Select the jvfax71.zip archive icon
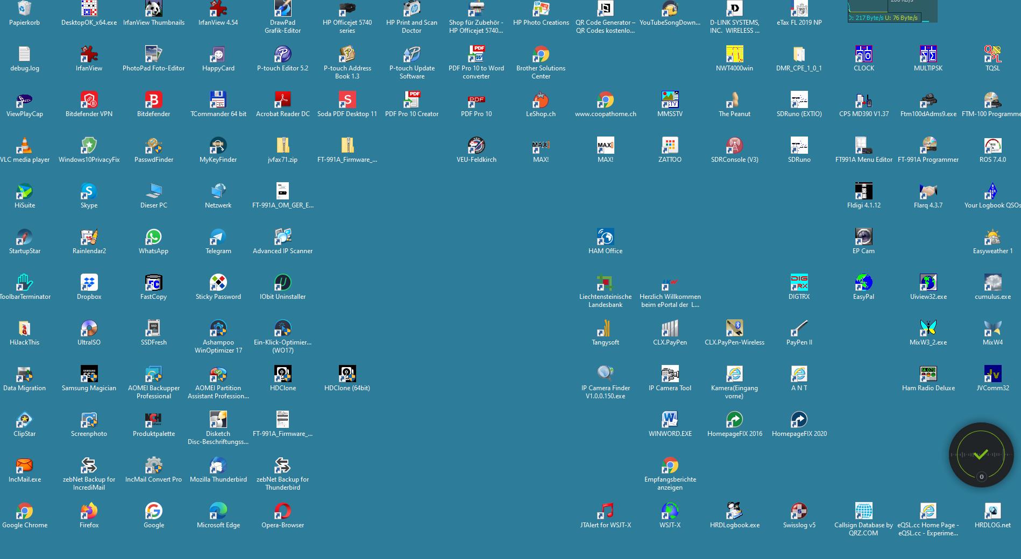 pos(283,146)
